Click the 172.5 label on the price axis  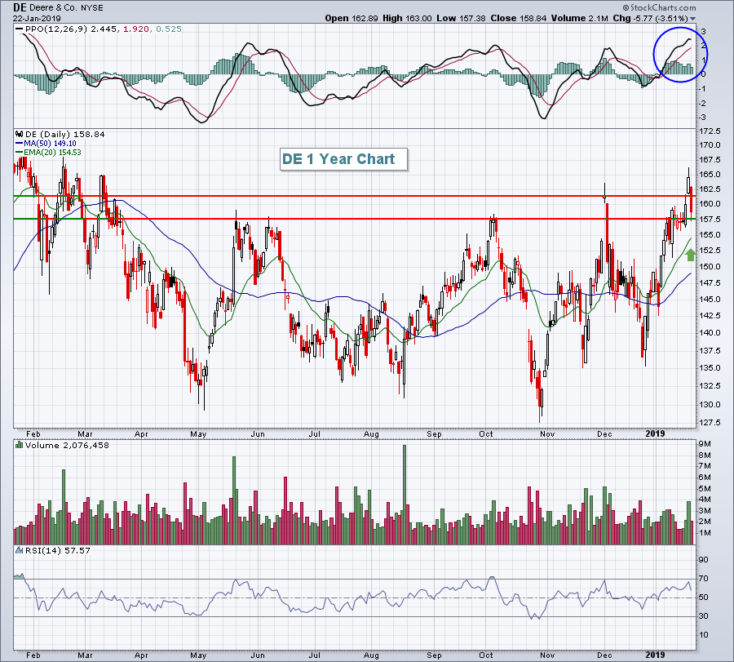710,131
